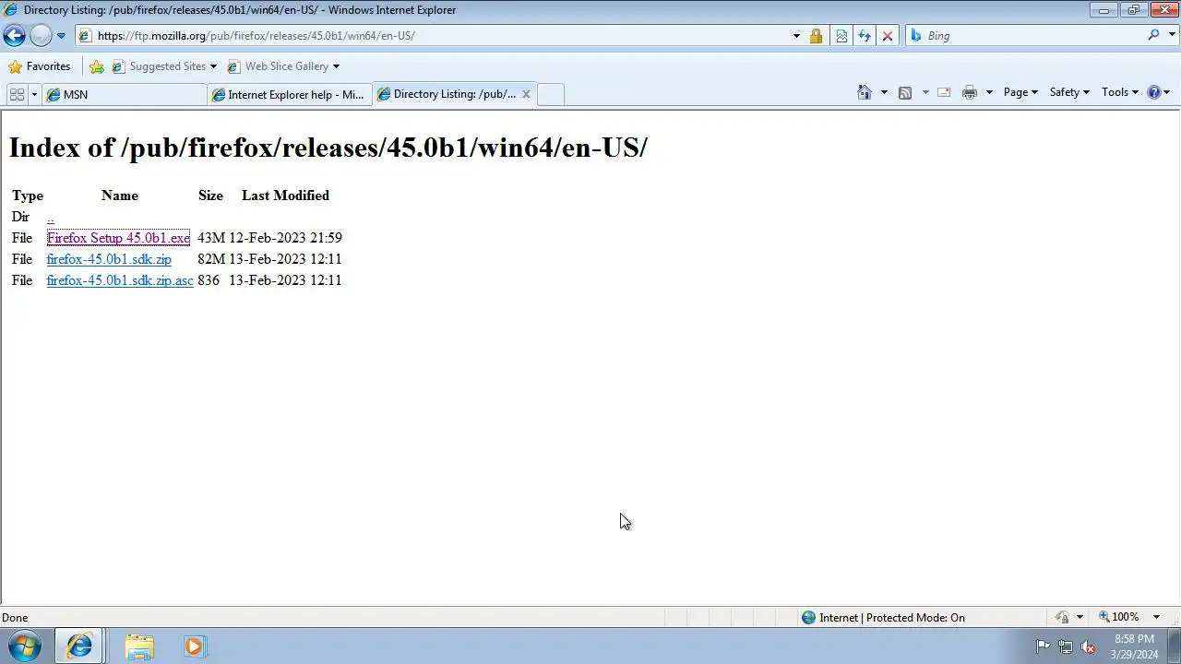Open the Windows Start menu orb

tap(25, 646)
